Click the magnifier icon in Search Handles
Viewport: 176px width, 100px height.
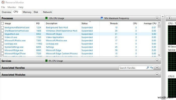click(148, 68)
